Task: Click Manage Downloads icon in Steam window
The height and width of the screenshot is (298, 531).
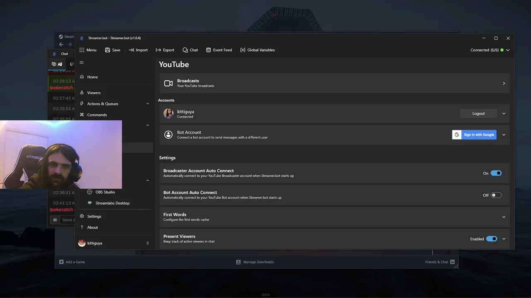Action: coord(238,262)
